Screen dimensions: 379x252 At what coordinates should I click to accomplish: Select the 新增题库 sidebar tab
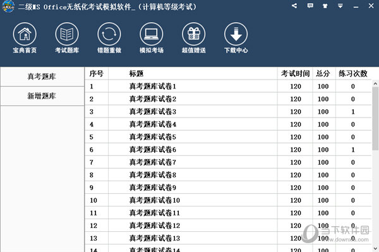click(x=42, y=96)
